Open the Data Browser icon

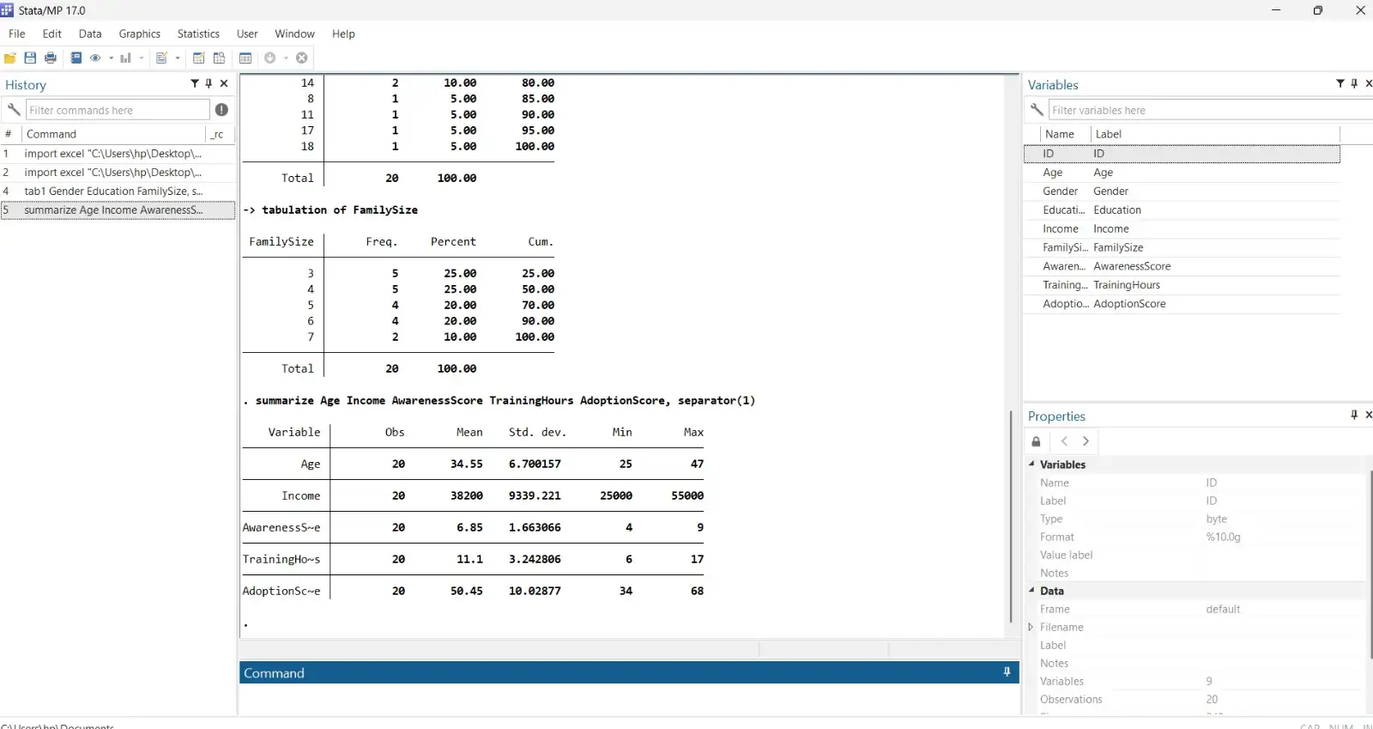tap(220, 58)
